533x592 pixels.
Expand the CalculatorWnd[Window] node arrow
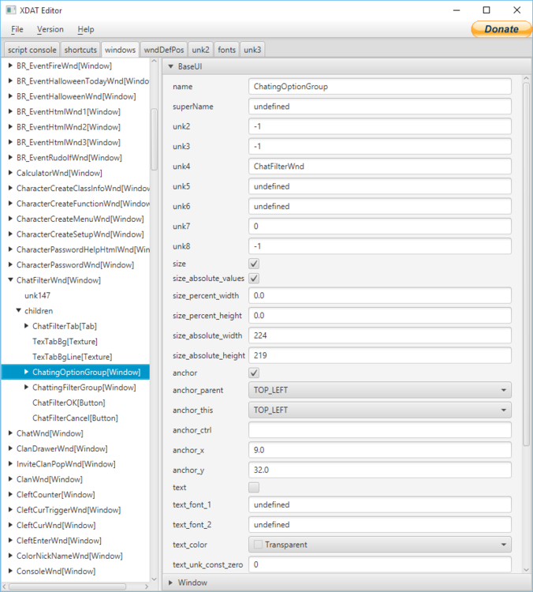(x=10, y=173)
